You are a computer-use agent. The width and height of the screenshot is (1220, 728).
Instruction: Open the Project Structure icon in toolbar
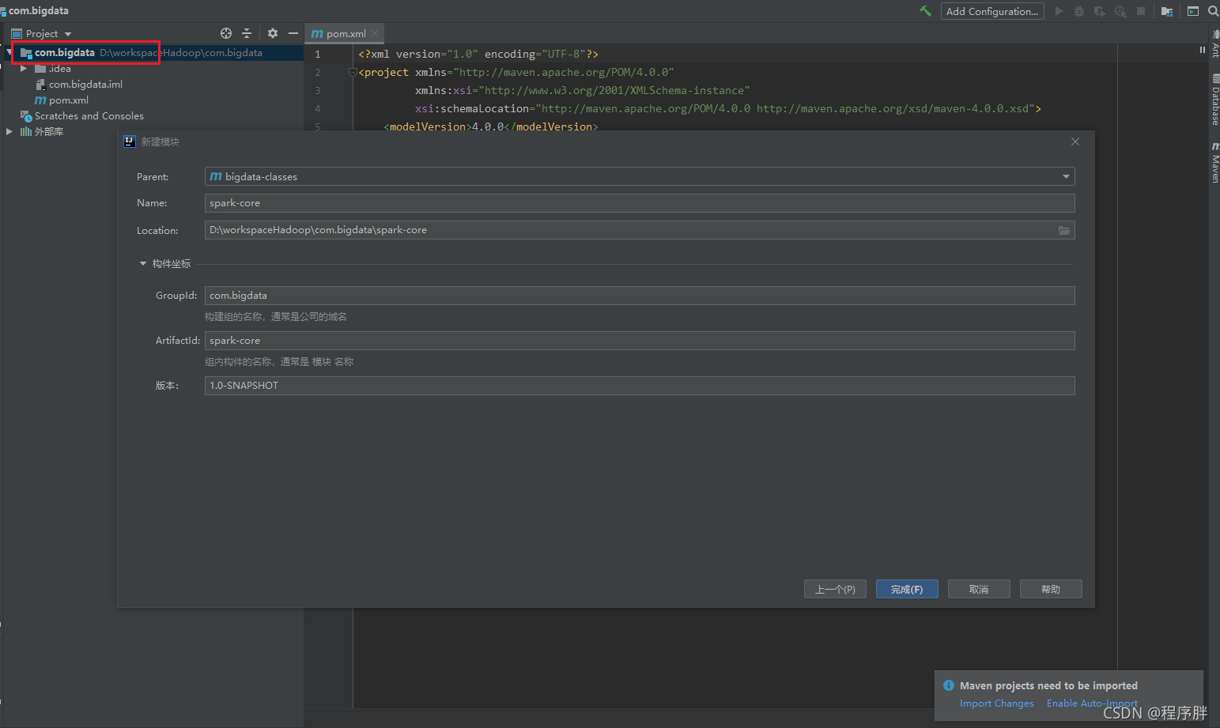(x=1167, y=11)
